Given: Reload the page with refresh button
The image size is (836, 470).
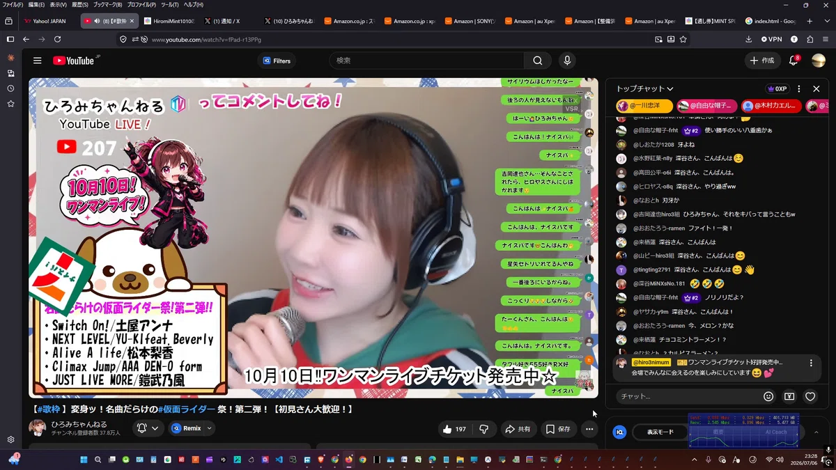Looking at the screenshot, I should (x=59, y=40).
